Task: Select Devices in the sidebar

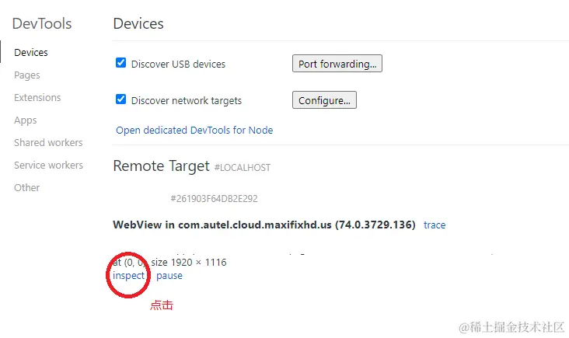Action: click(x=31, y=53)
